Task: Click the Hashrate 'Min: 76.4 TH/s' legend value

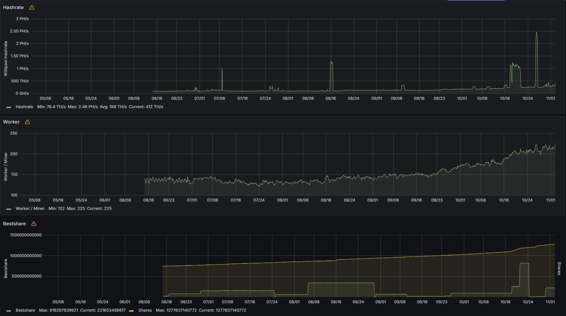Action: coord(51,107)
